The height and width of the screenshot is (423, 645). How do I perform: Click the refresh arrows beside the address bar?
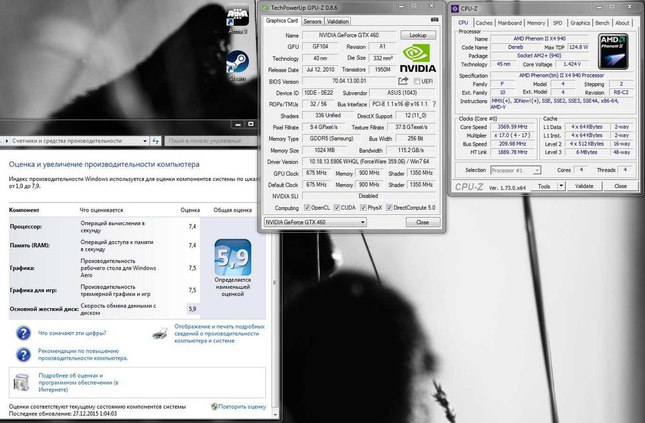point(155,141)
